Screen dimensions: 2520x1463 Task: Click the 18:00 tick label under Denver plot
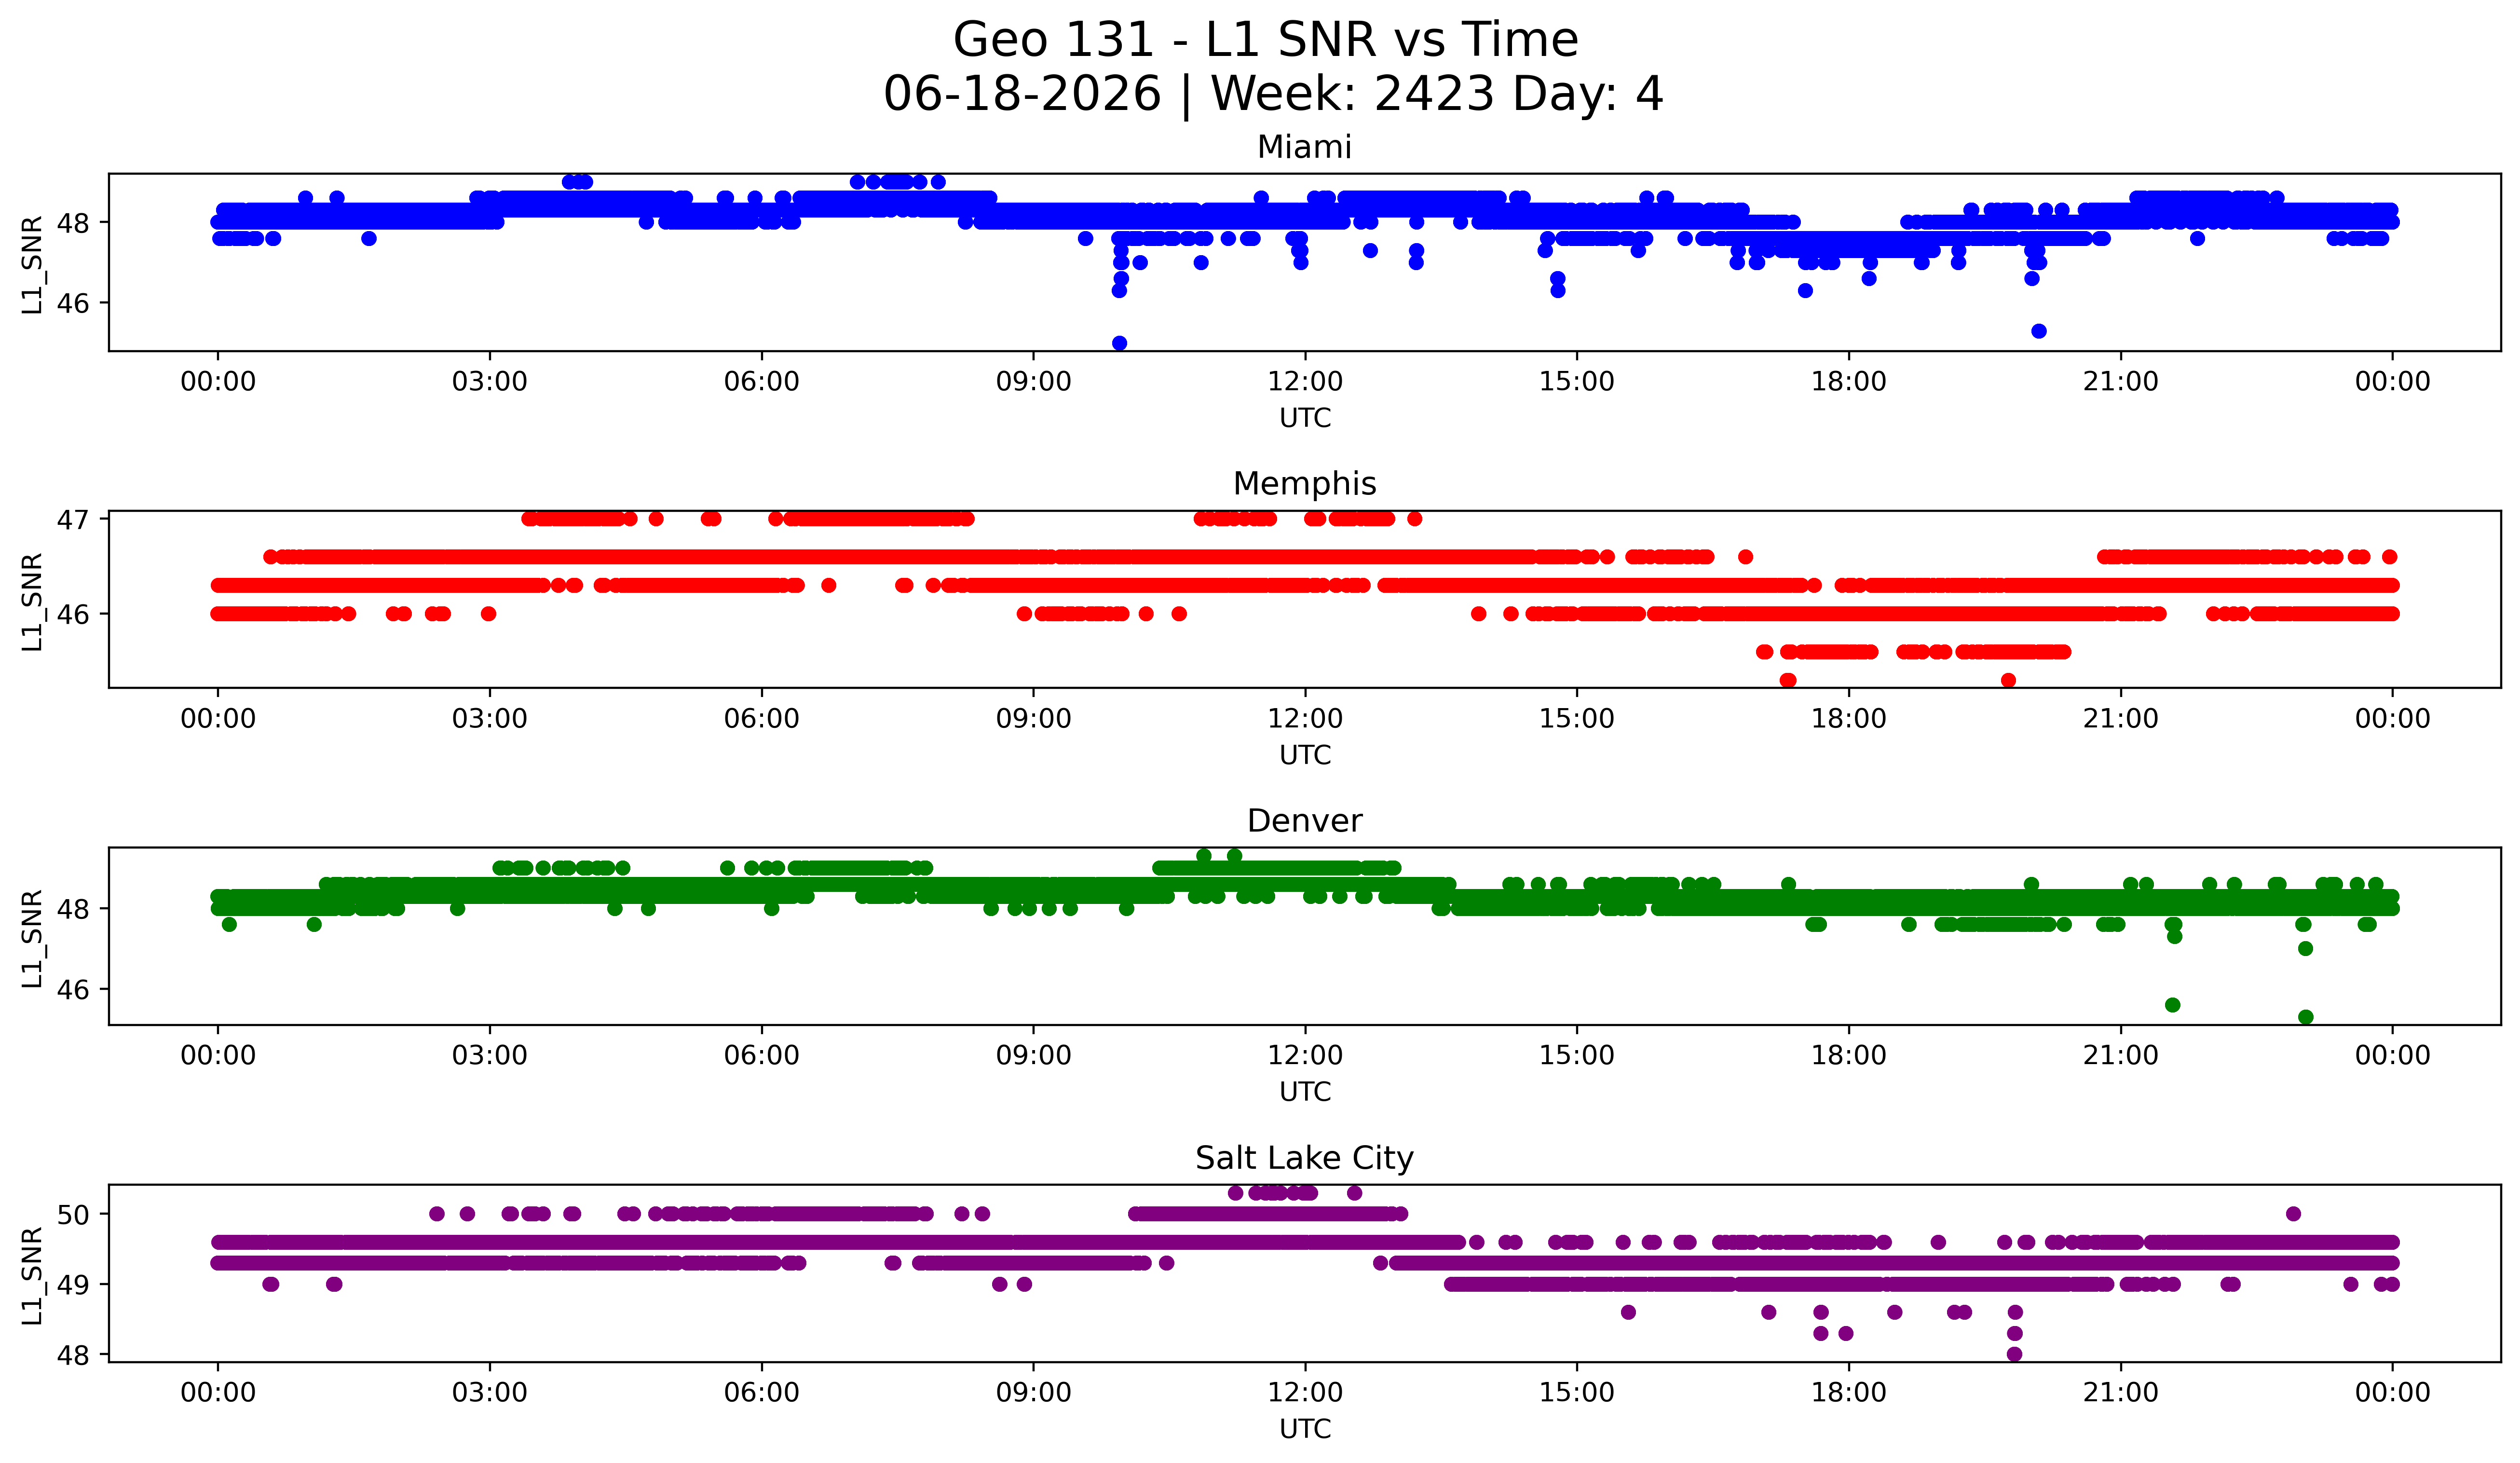click(x=1848, y=1056)
